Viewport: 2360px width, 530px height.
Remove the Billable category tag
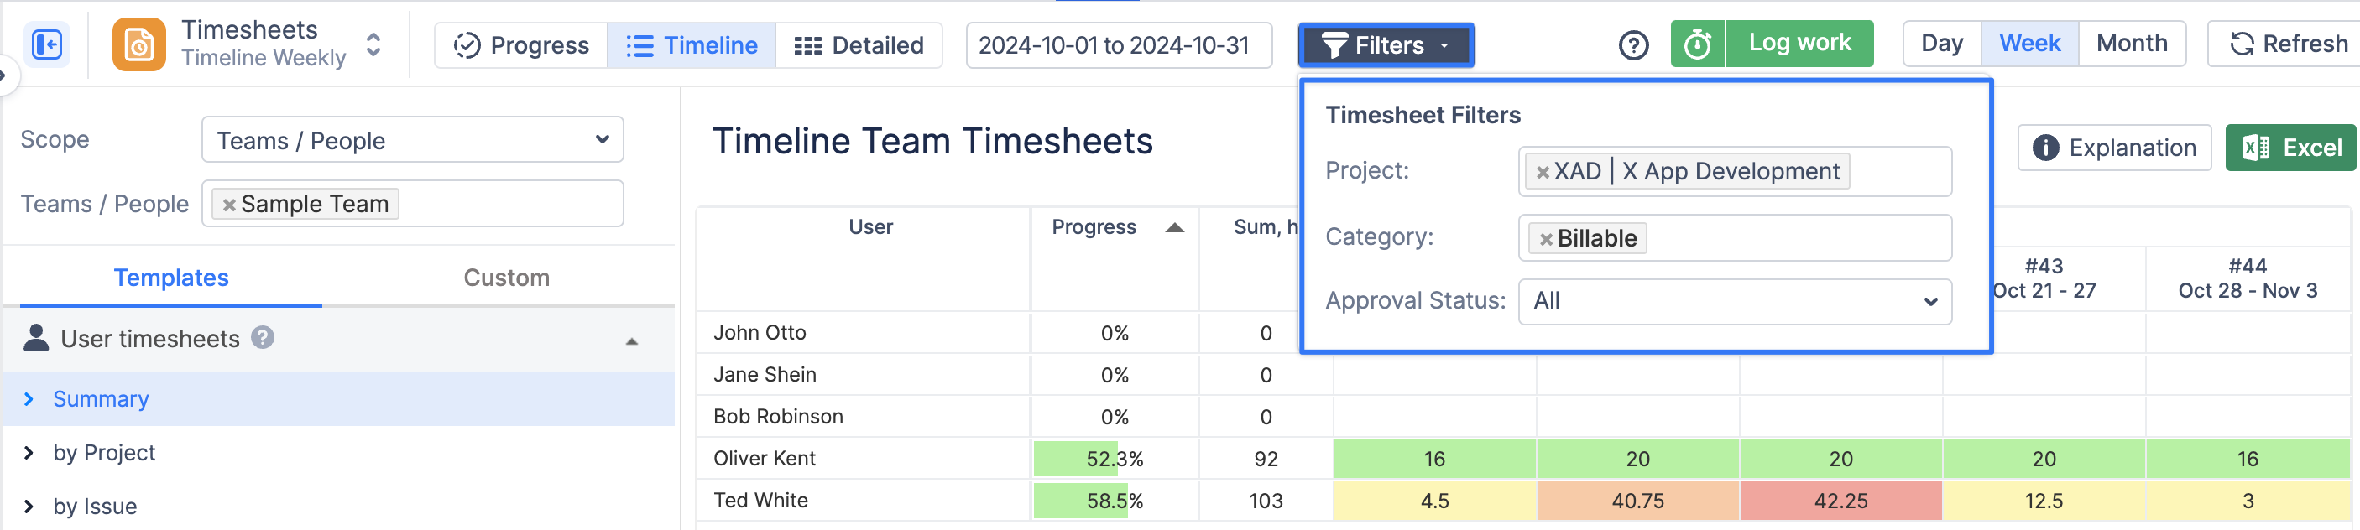(1546, 239)
